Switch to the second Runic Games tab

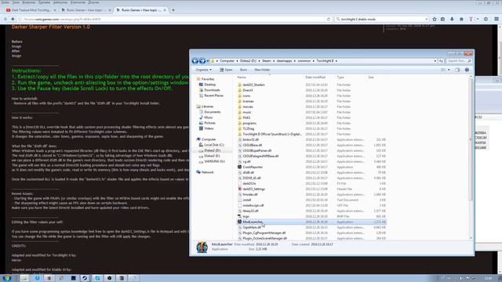(x=85, y=10)
